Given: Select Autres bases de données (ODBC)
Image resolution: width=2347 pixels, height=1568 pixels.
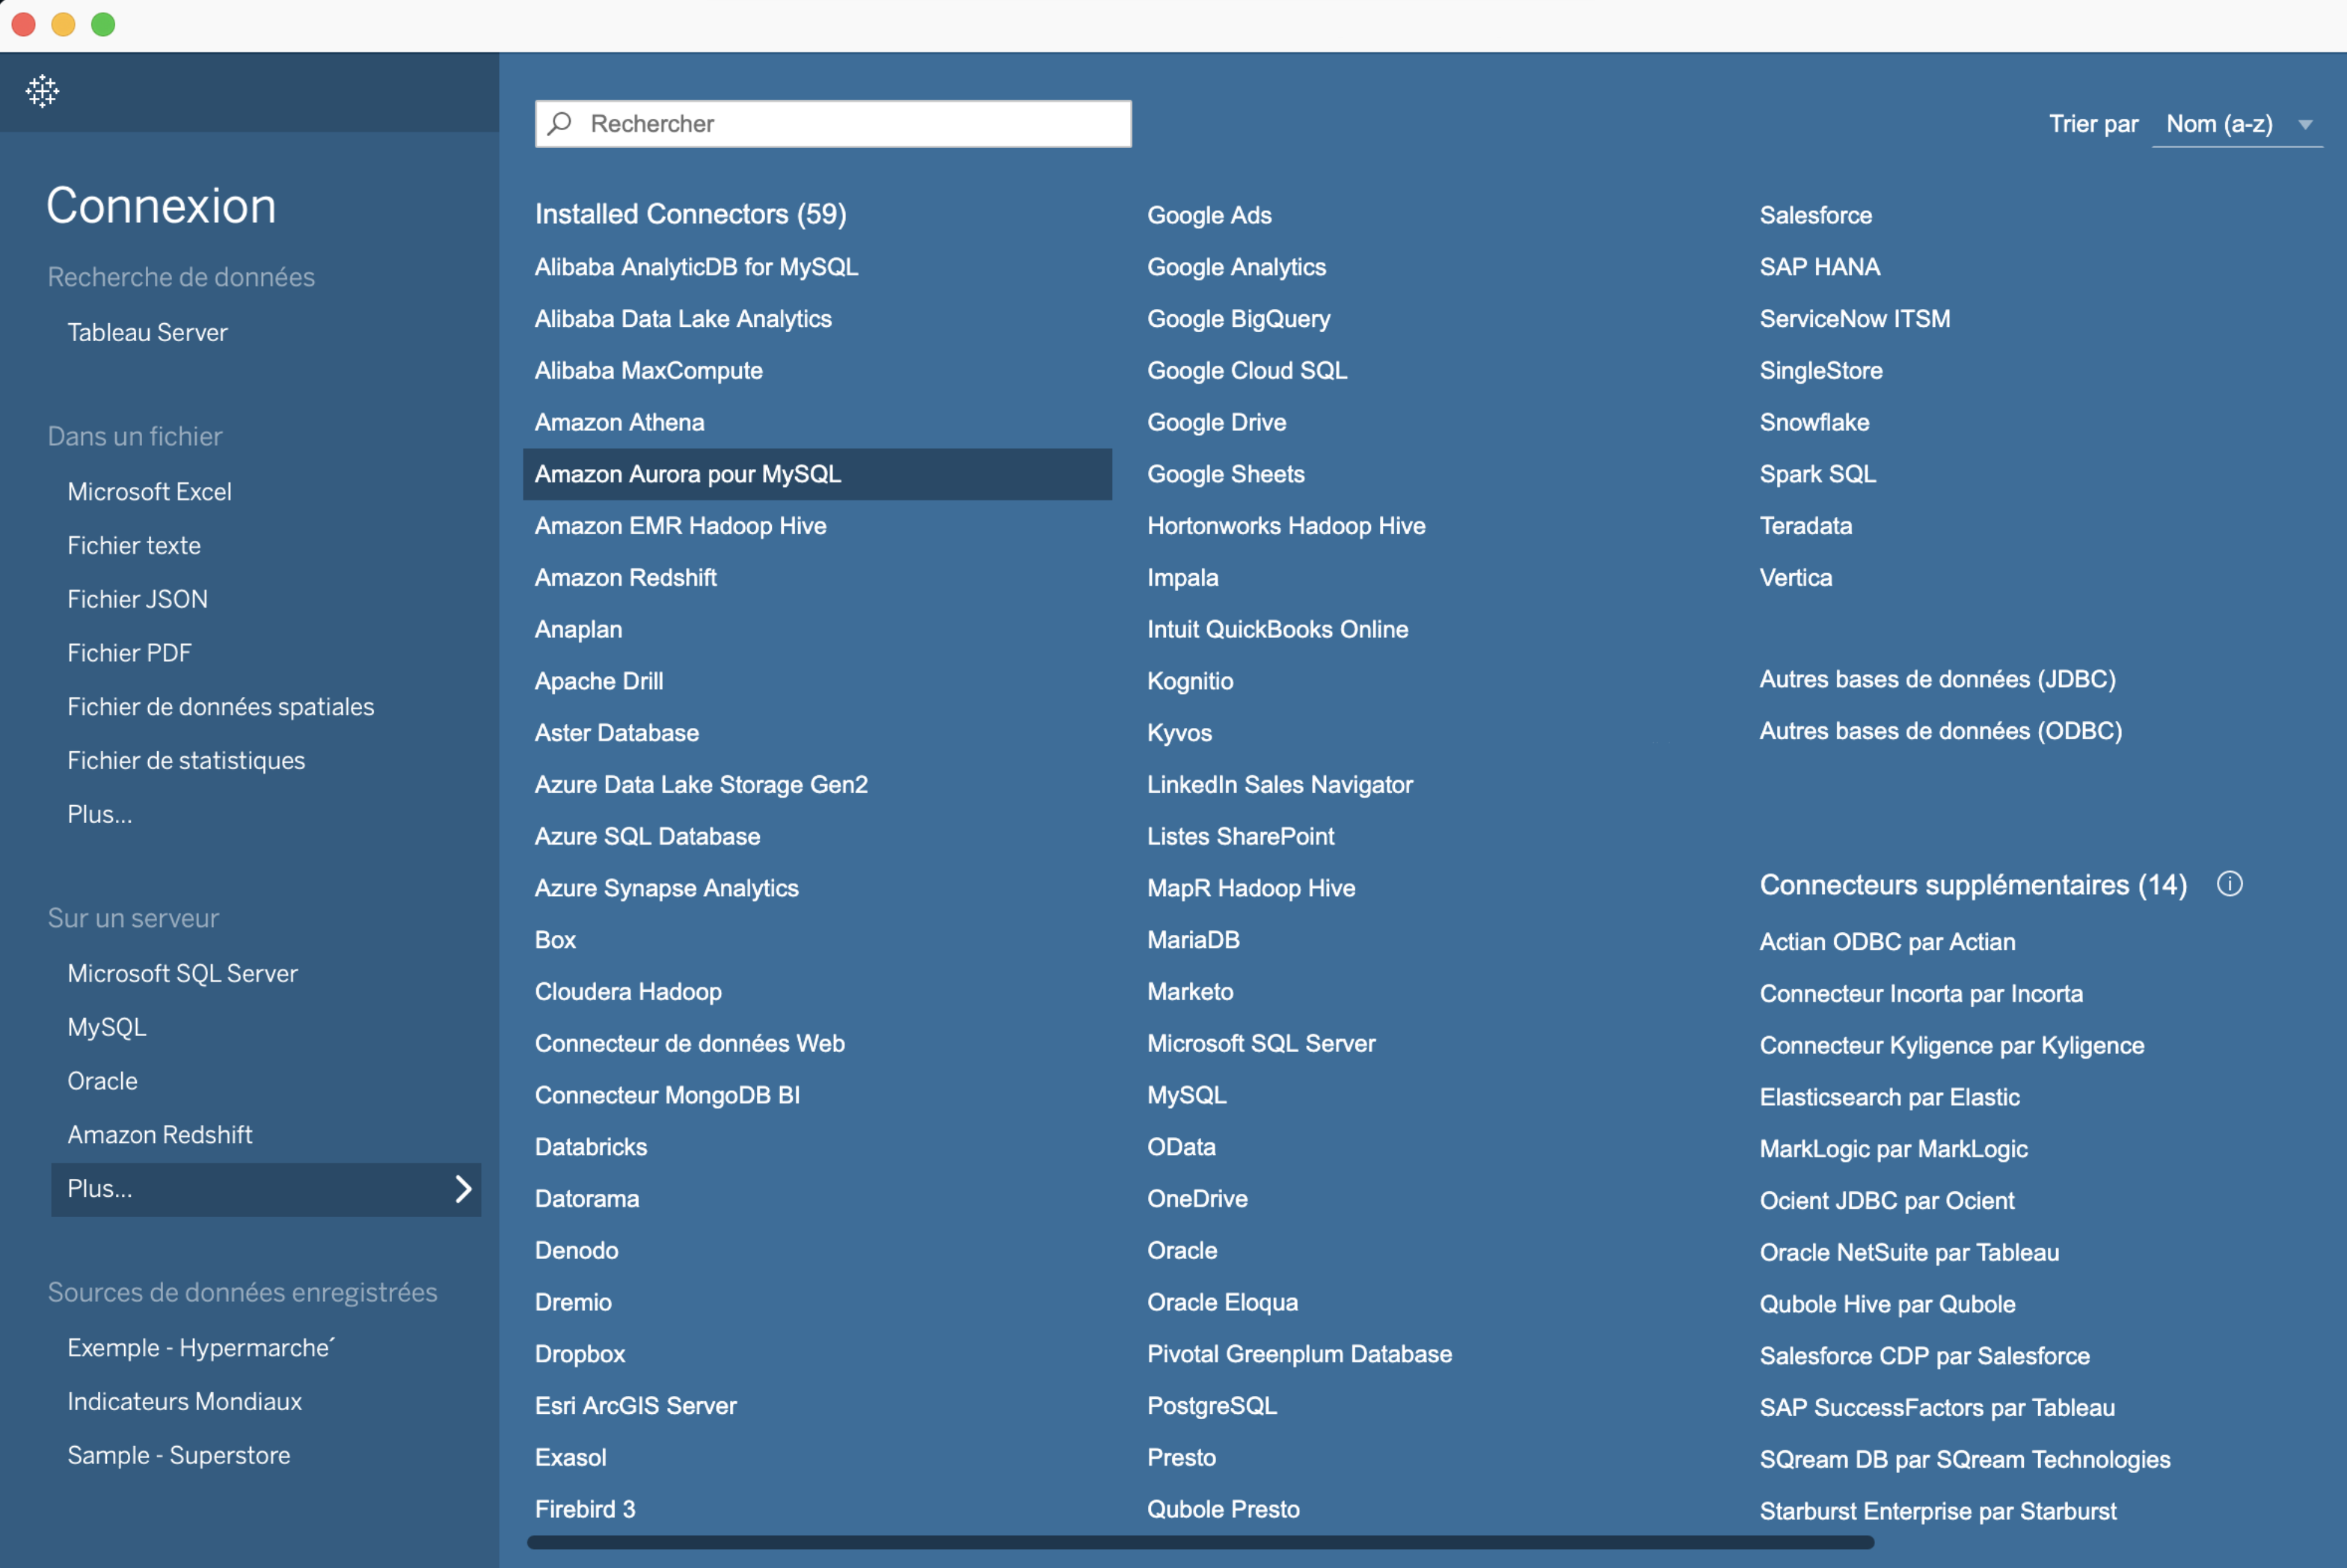Looking at the screenshot, I should click(1940, 732).
